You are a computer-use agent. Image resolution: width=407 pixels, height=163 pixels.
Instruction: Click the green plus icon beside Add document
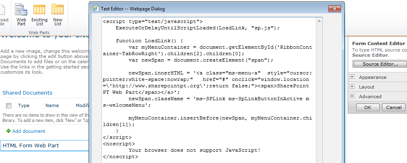point(8,131)
